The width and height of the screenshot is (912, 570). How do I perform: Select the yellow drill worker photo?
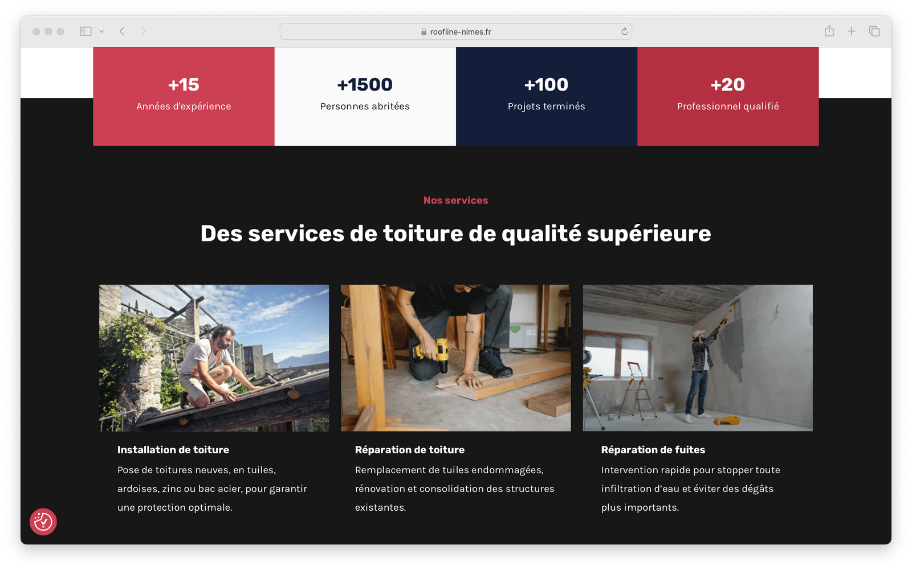coord(456,358)
